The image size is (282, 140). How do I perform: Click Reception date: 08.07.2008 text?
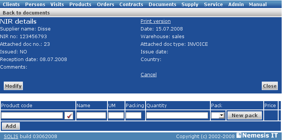pos(34,60)
